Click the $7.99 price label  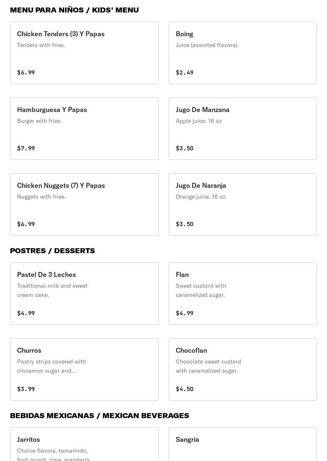[x=26, y=149]
